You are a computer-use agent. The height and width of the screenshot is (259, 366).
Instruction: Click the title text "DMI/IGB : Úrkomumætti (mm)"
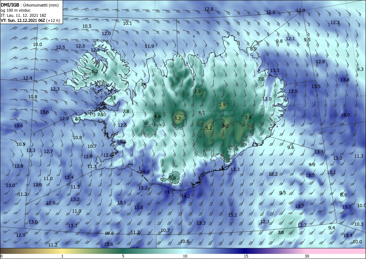point(30,5)
